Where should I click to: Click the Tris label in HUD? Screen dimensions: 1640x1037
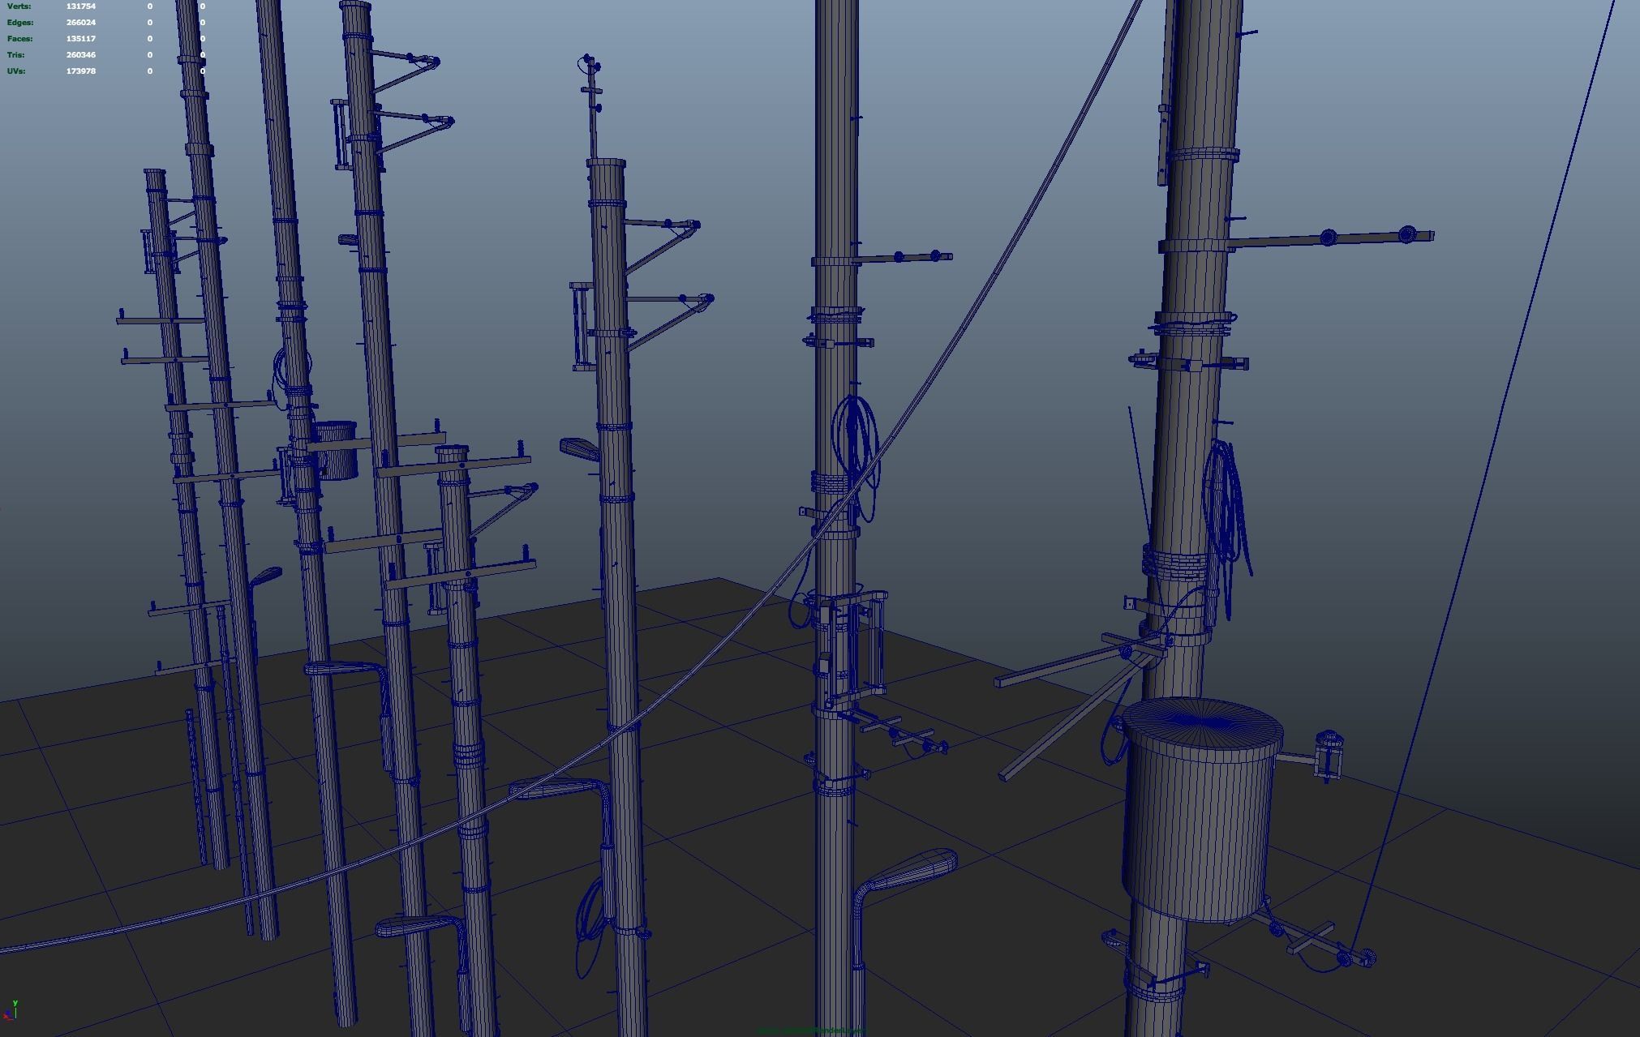point(15,55)
